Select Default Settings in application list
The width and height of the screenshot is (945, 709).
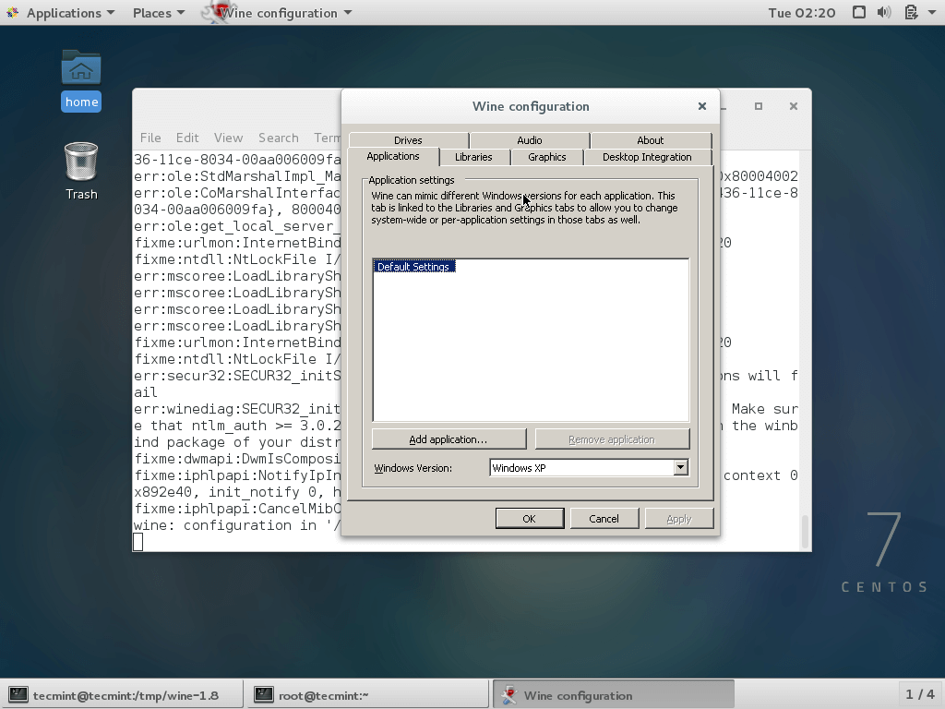click(413, 267)
